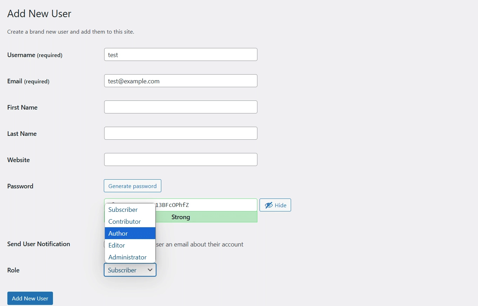This screenshot has height=306, width=478.
Task: Click the Add New User button
Action: point(30,298)
